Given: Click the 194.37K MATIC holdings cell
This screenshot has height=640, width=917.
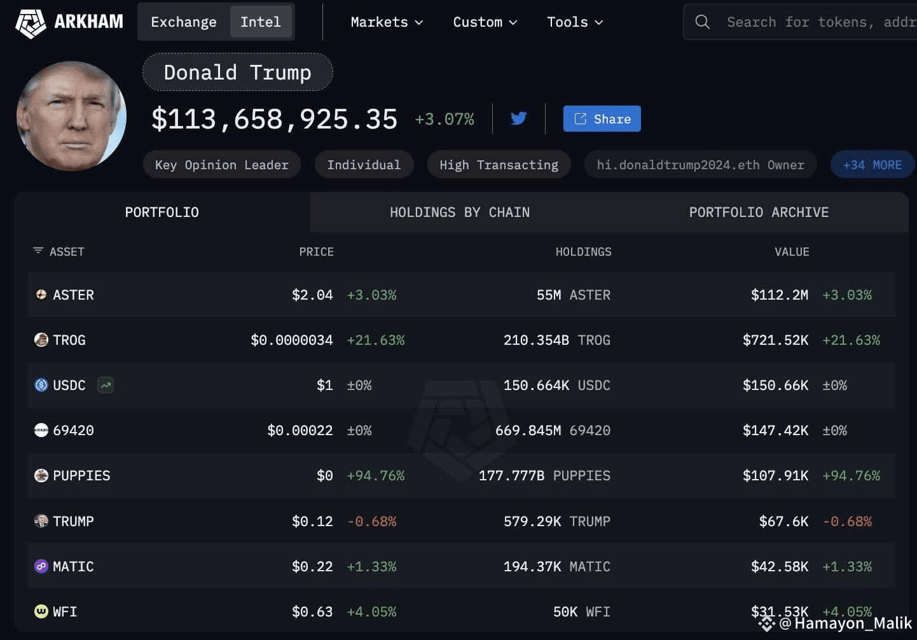Looking at the screenshot, I should [x=557, y=566].
